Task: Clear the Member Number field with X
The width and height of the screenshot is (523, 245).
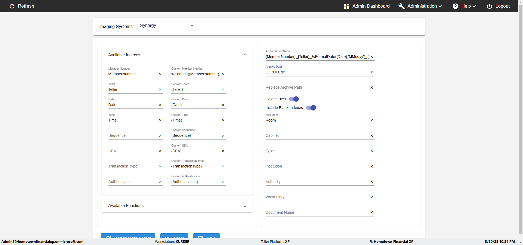Action: coord(160,74)
